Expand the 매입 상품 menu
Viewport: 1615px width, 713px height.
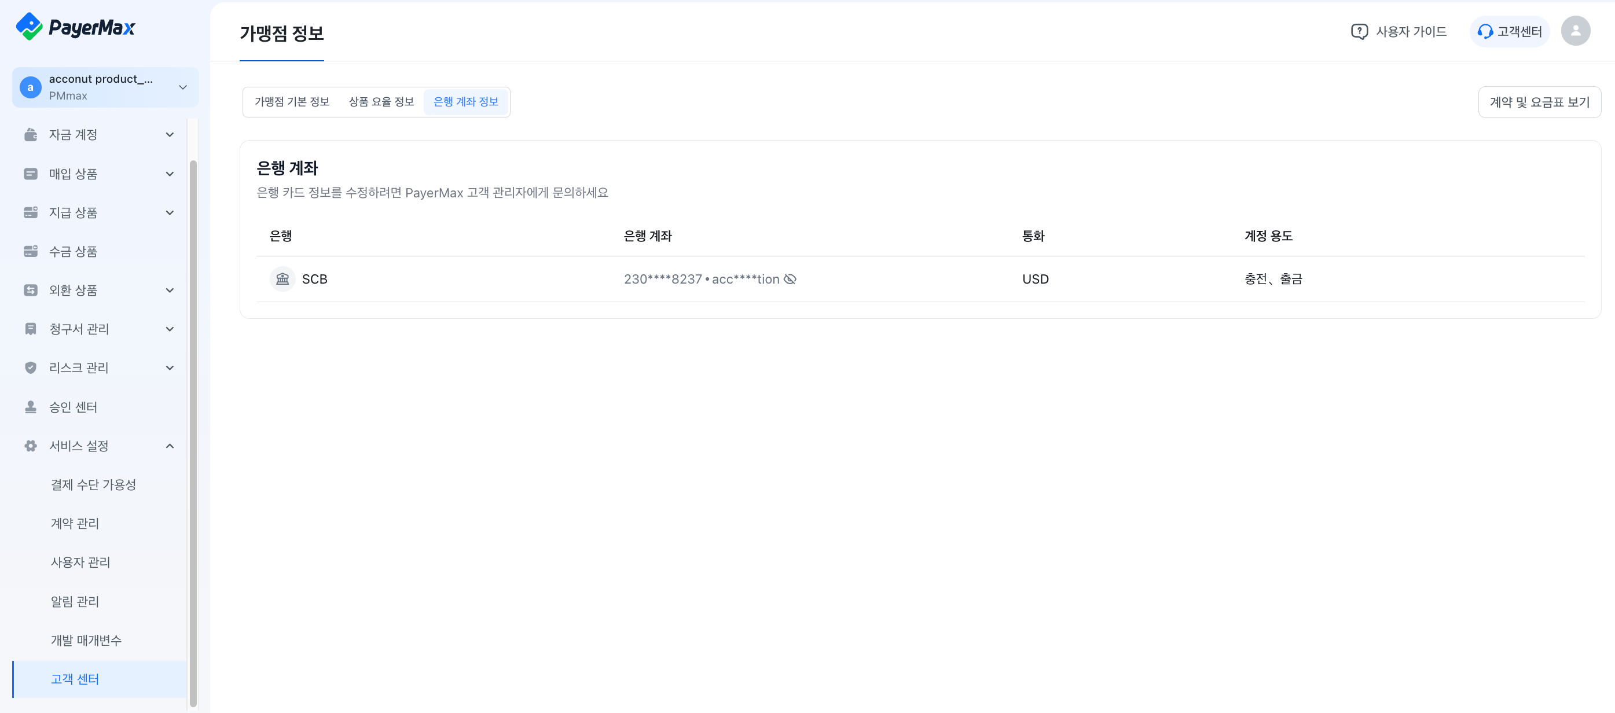click(169, 174)
